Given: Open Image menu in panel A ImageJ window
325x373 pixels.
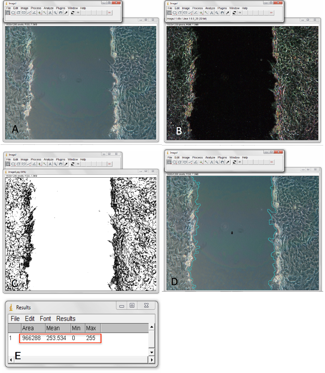Looking at the screenshot, I should pos(24,8).
